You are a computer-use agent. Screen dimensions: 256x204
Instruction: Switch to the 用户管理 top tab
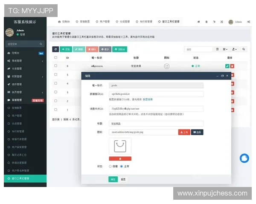coord(103,22)
